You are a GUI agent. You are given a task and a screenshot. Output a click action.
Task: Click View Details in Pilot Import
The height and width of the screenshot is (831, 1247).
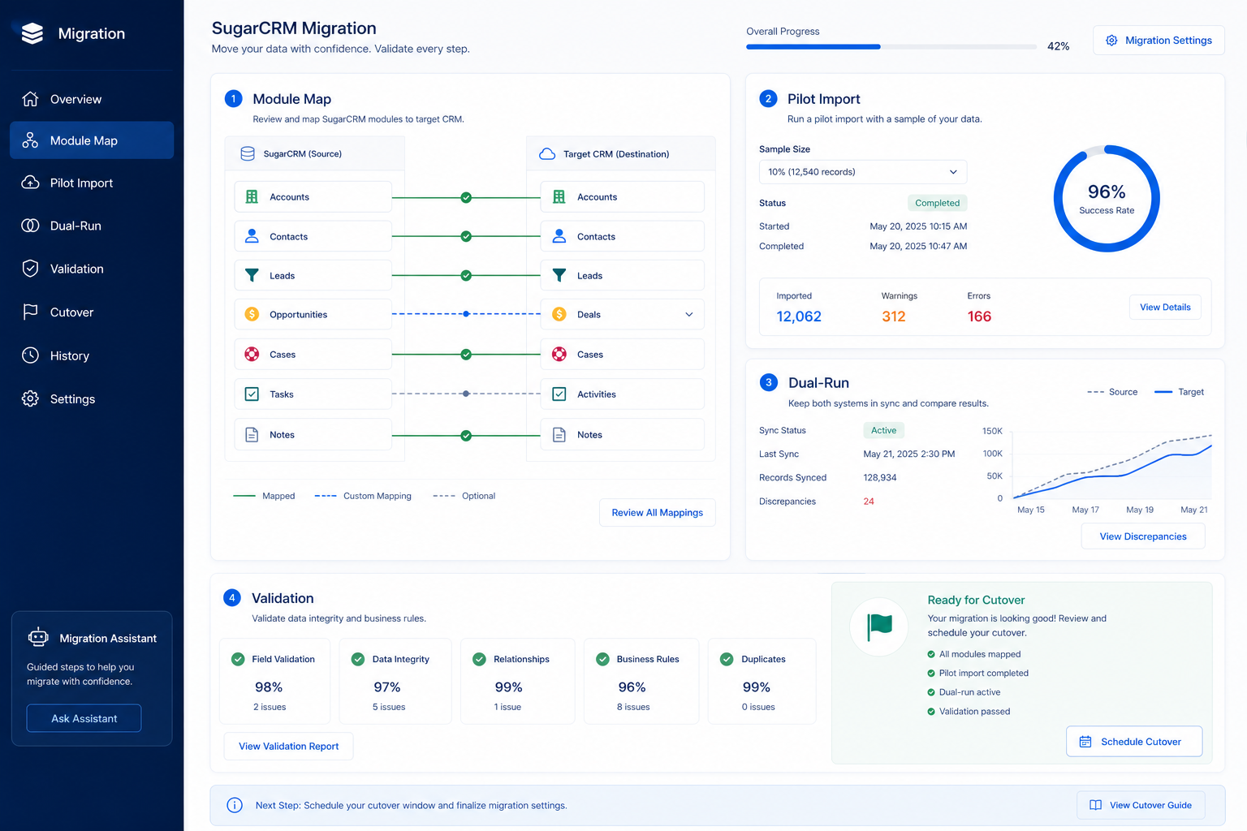coord(1165,307)
